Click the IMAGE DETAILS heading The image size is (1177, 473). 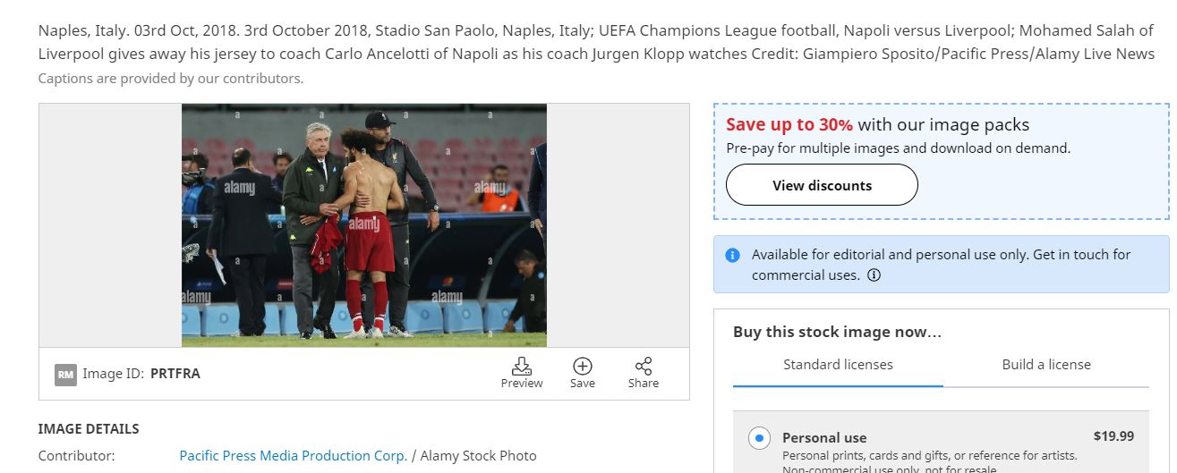coord(89,429)
